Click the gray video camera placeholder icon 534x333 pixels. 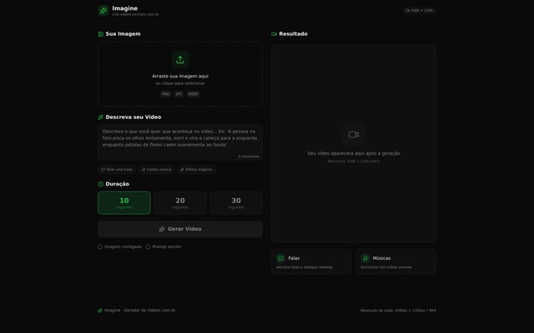pos(354,135)
